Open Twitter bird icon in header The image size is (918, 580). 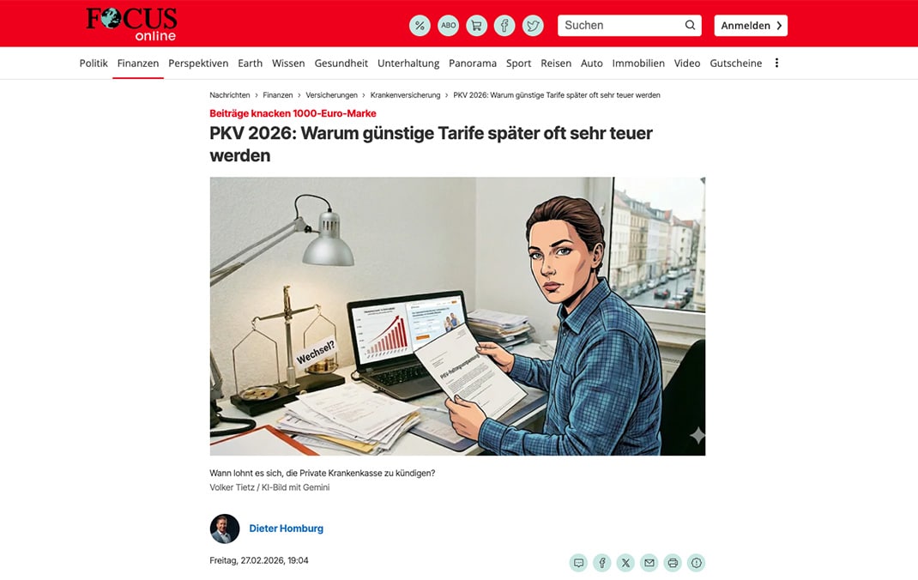[x=533, y=25]
